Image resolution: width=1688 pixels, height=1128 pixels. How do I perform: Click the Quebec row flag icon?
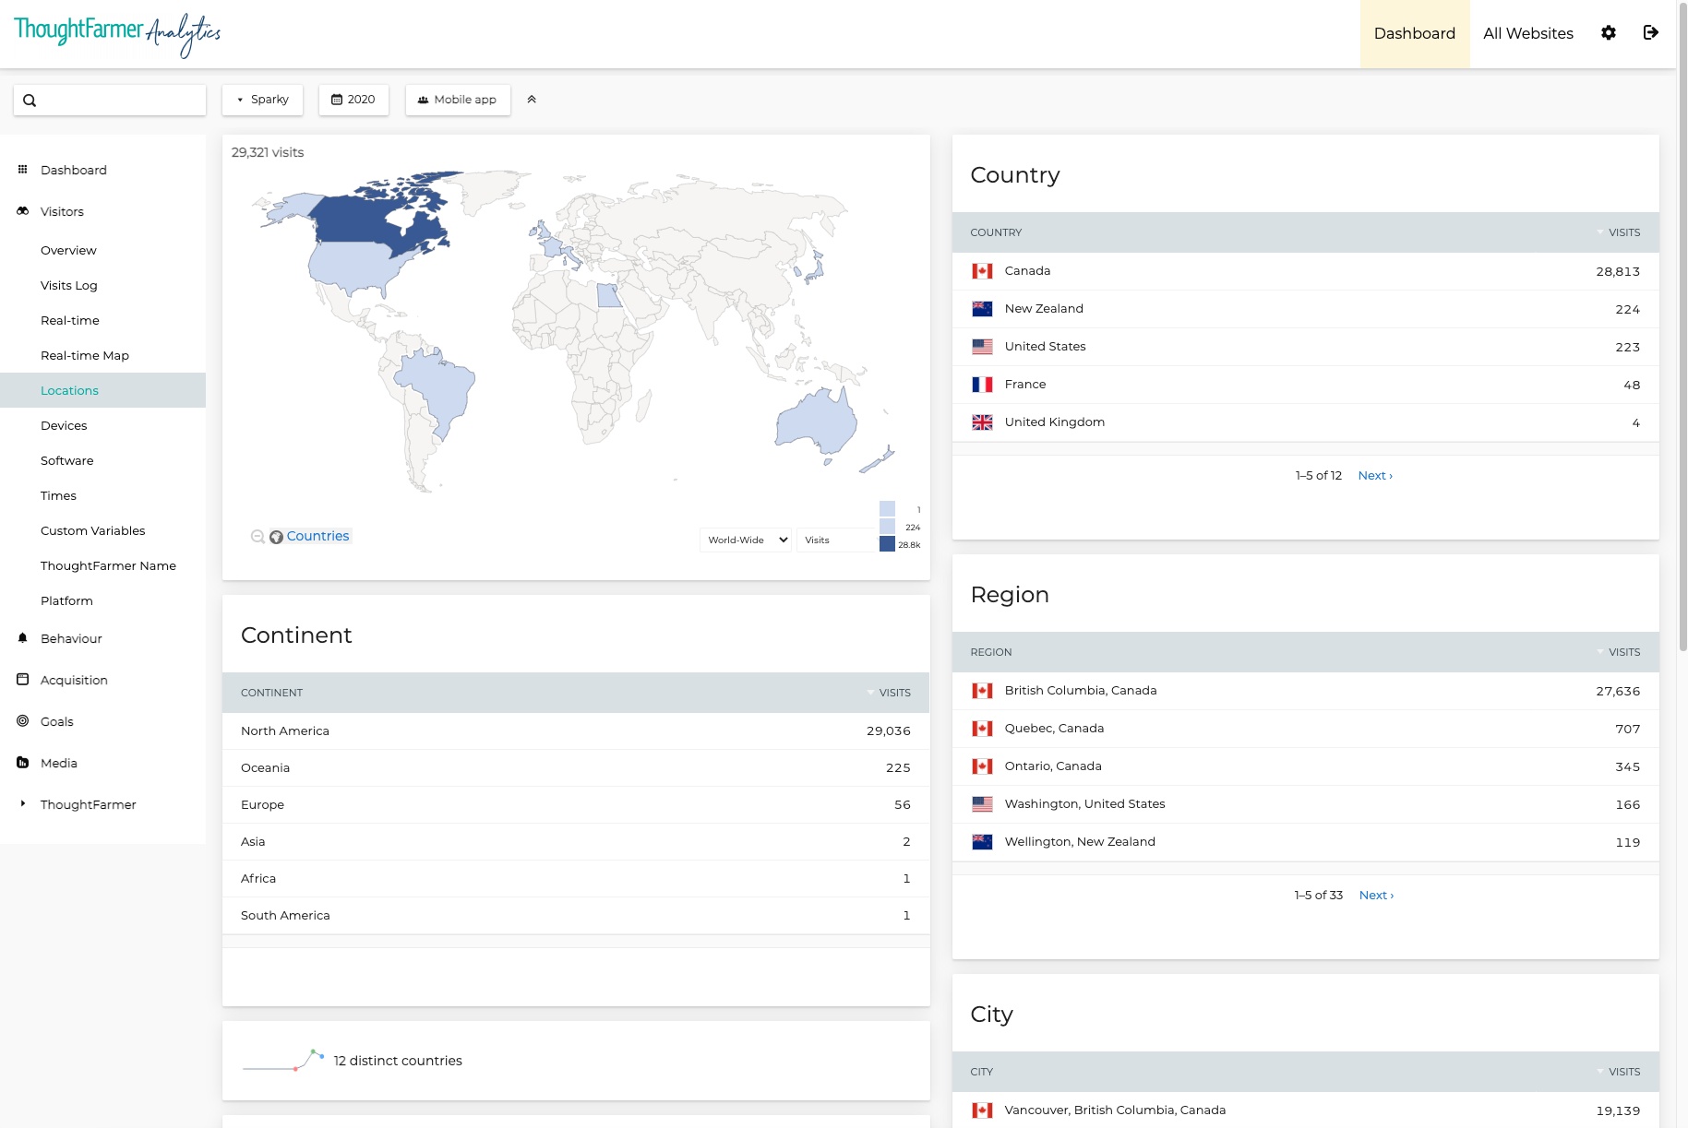[x=982, y=729]
